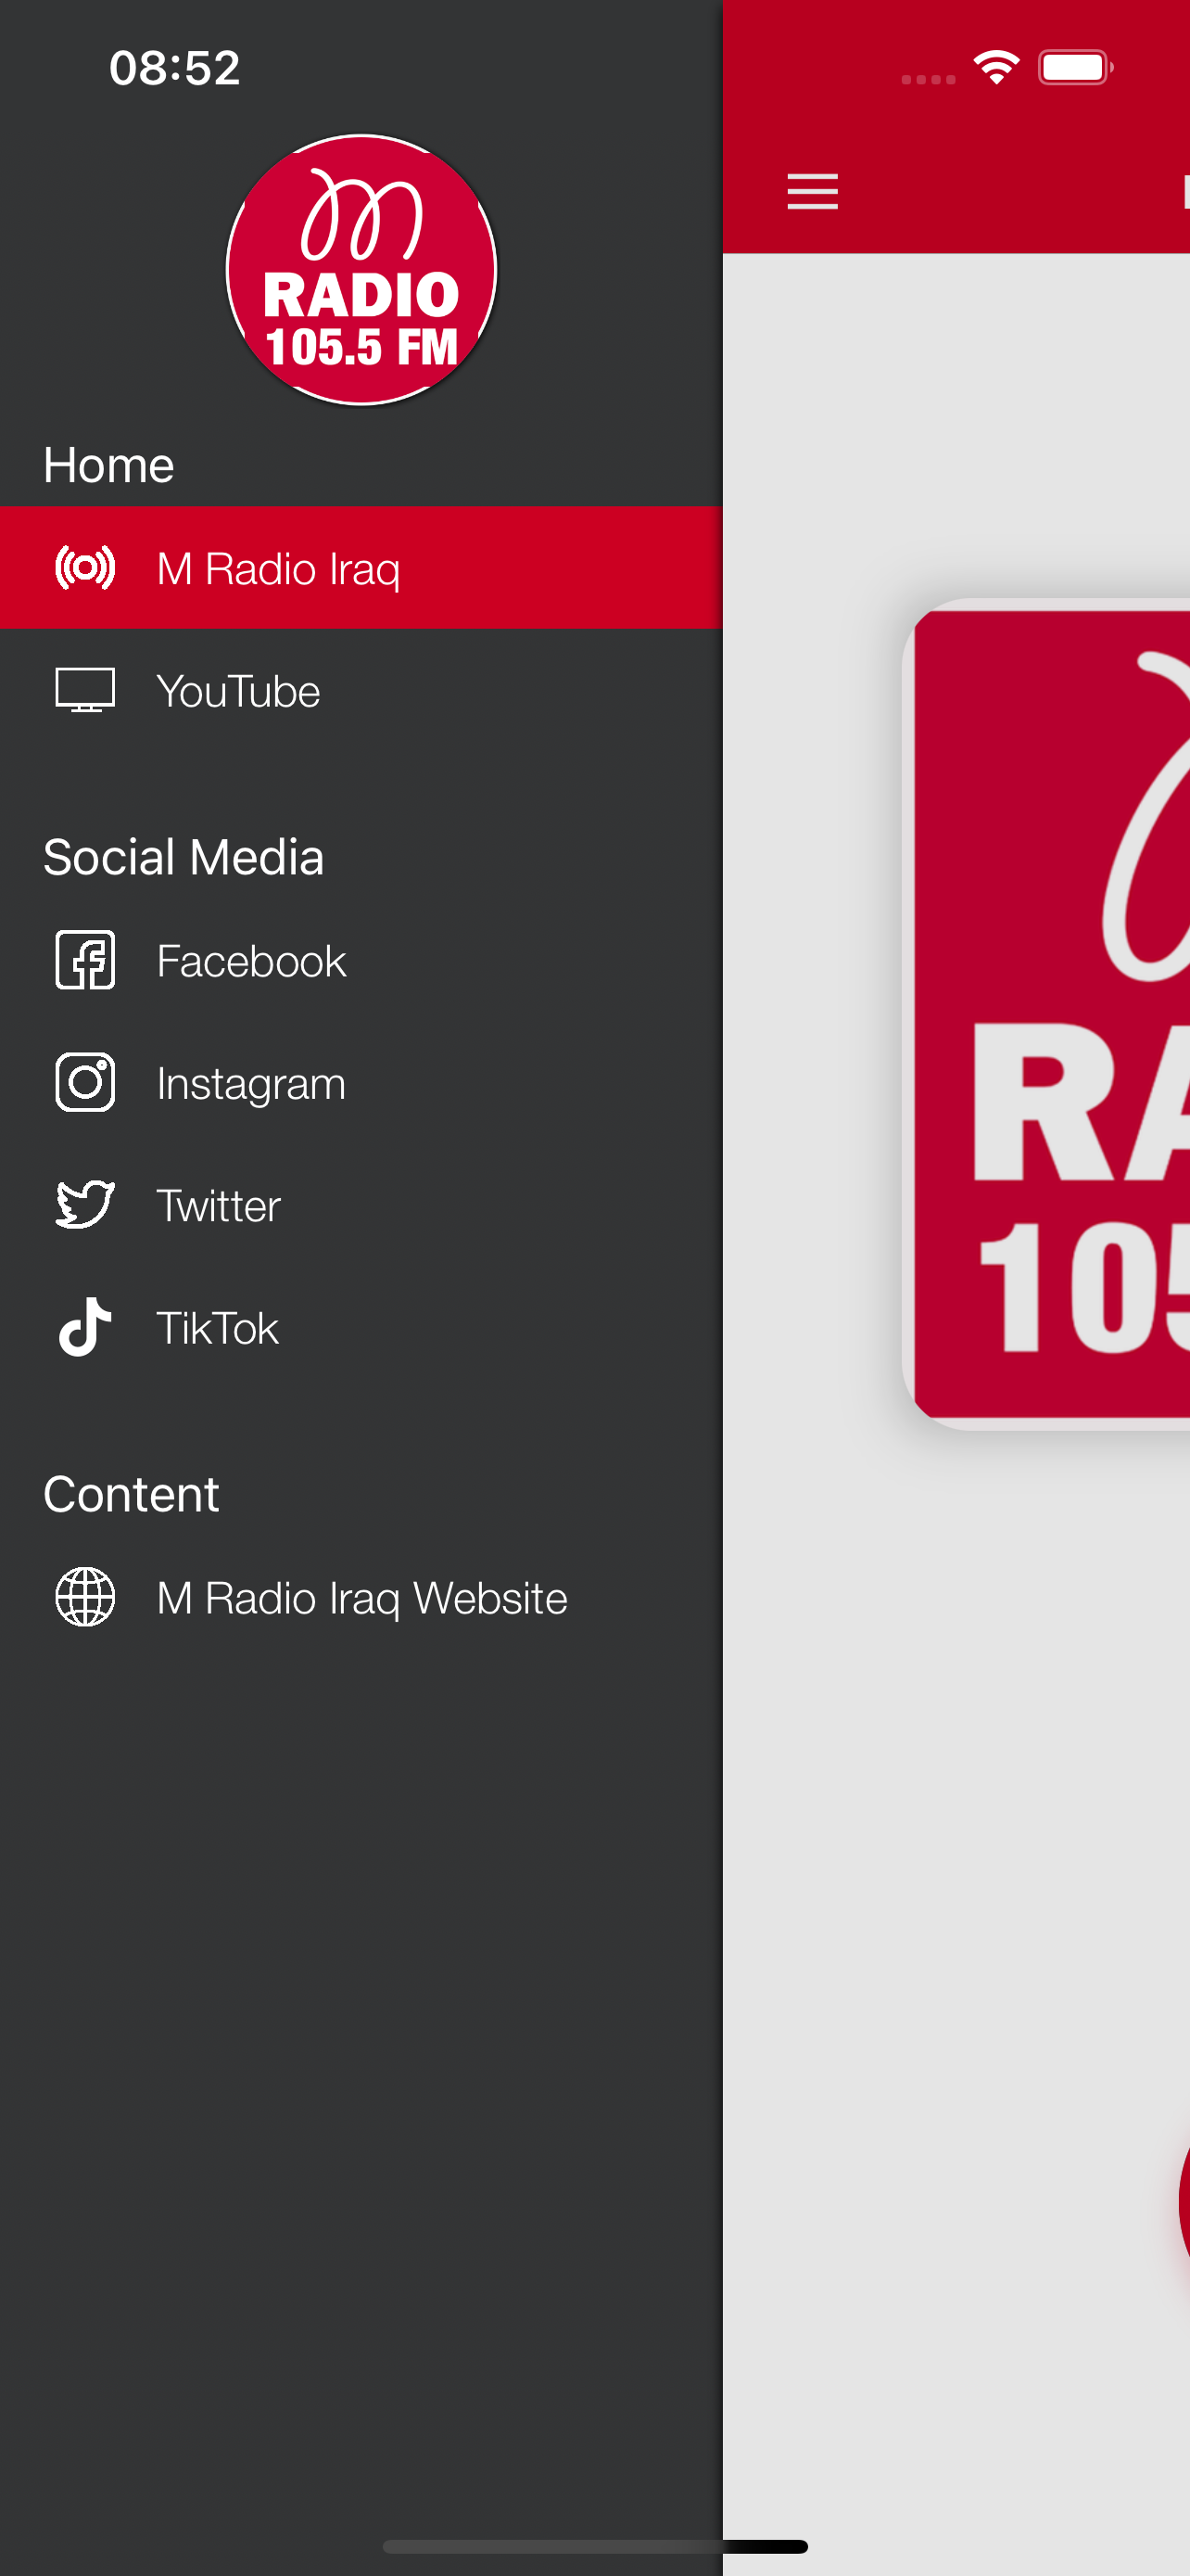
Task: Tap the large station artwork card
Action: coord(1047,1014)
